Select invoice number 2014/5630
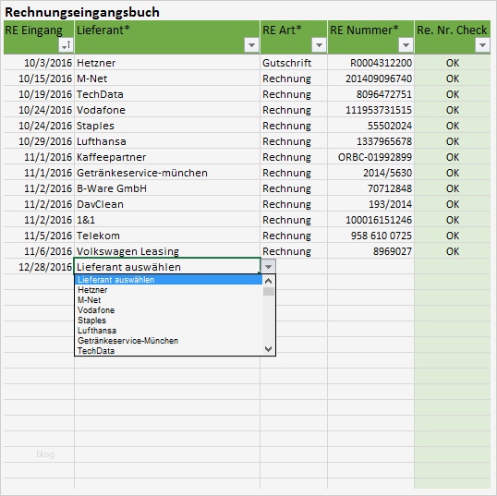The height and width of the screenshot is (496, 497). point(370,173)
